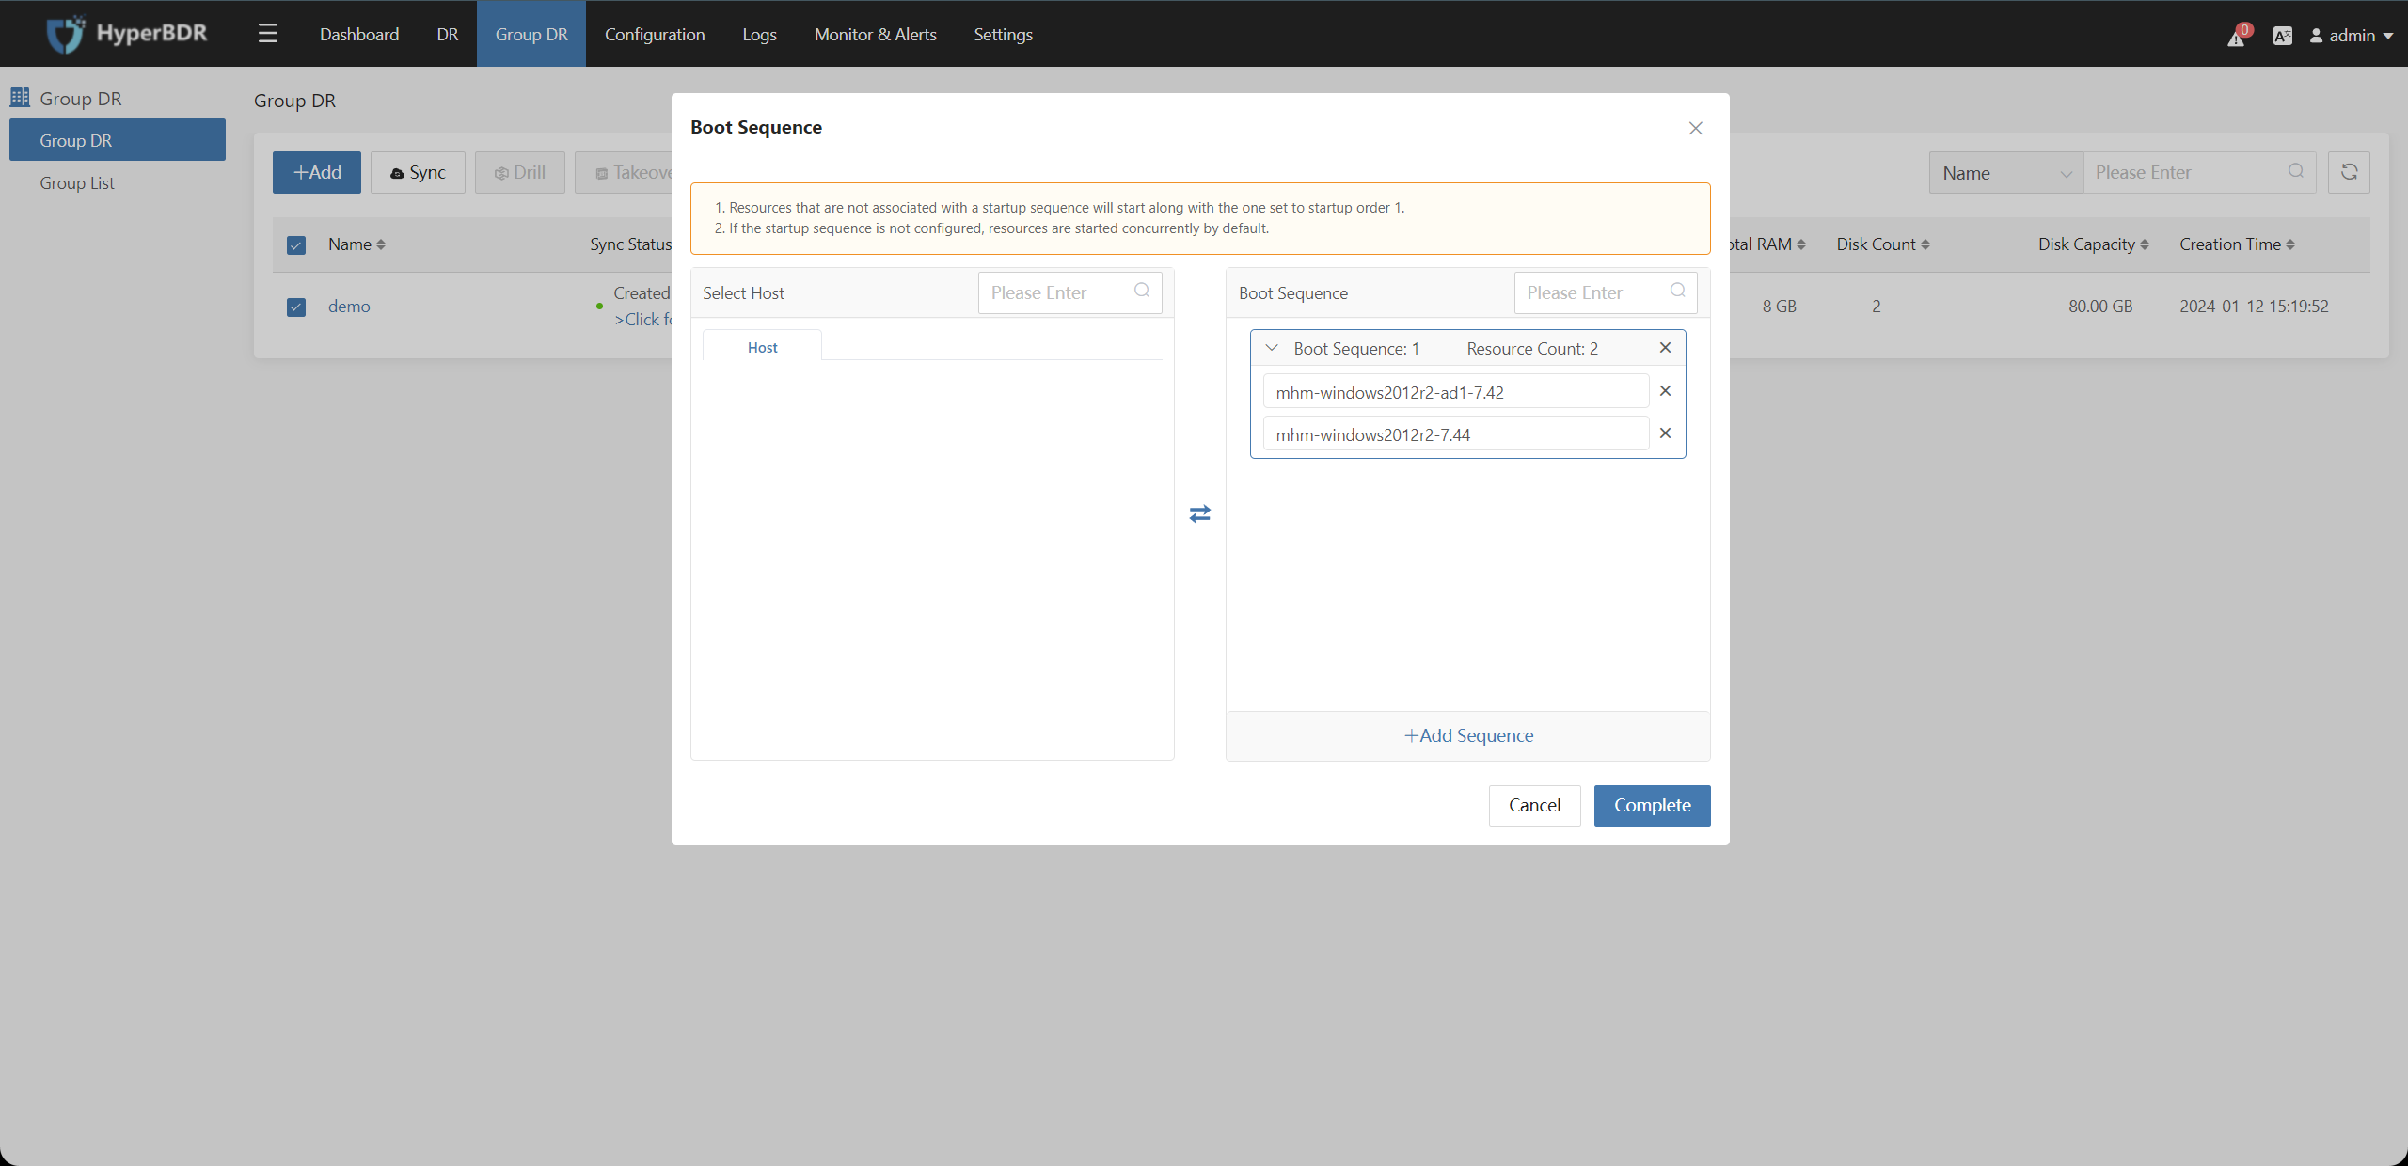Click Add Sequence to create new sequence
Viewport: 2408px width, 1166px height.
click(x=1466, y=735)
